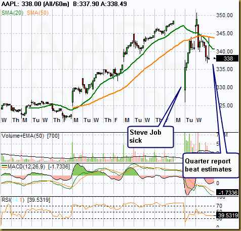Viewport: 241px width, 231px height.
Task: Click the orange SMA(50) indicator label
Action: 37,13
